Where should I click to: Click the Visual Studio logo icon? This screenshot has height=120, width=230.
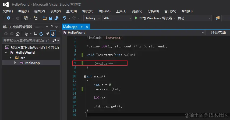(x=6, y=4)
